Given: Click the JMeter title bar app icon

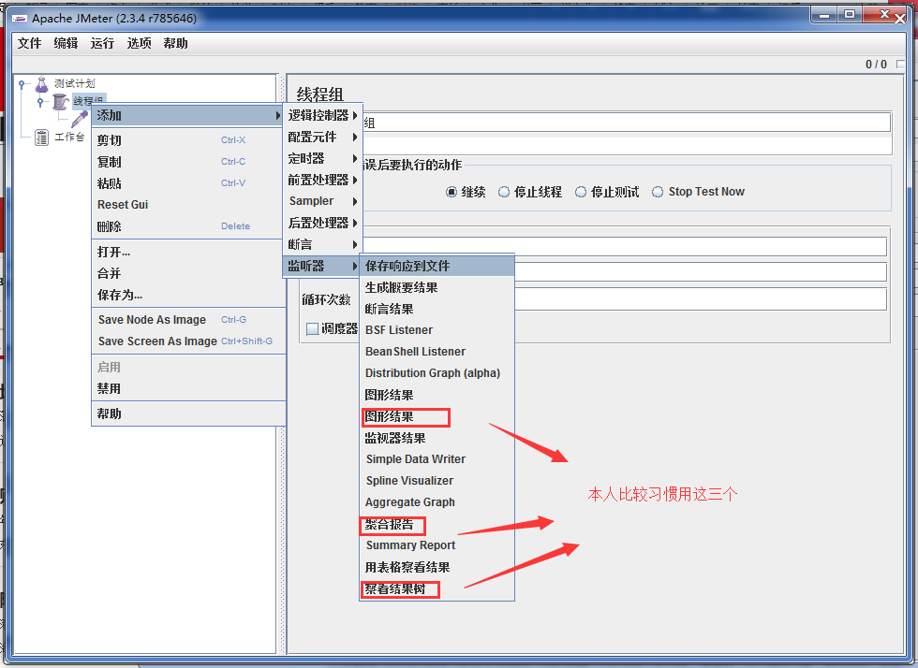Looking at the screenshot, I should coord(20,19).
